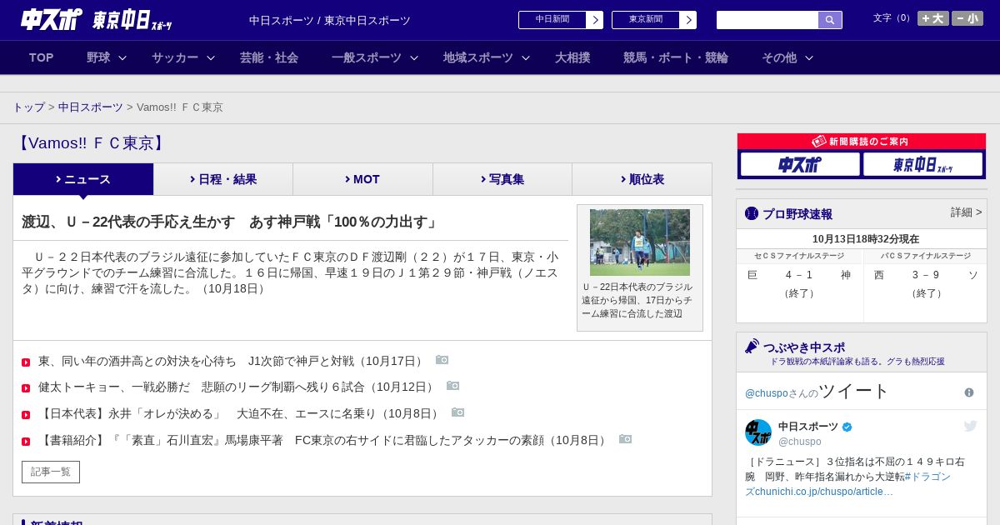Click camera icon beside 健太トーキョー article
Screen dimensions: 1000x525
(452, 386)
